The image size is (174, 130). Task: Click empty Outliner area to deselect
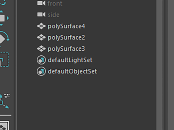(x=87, y=103)
